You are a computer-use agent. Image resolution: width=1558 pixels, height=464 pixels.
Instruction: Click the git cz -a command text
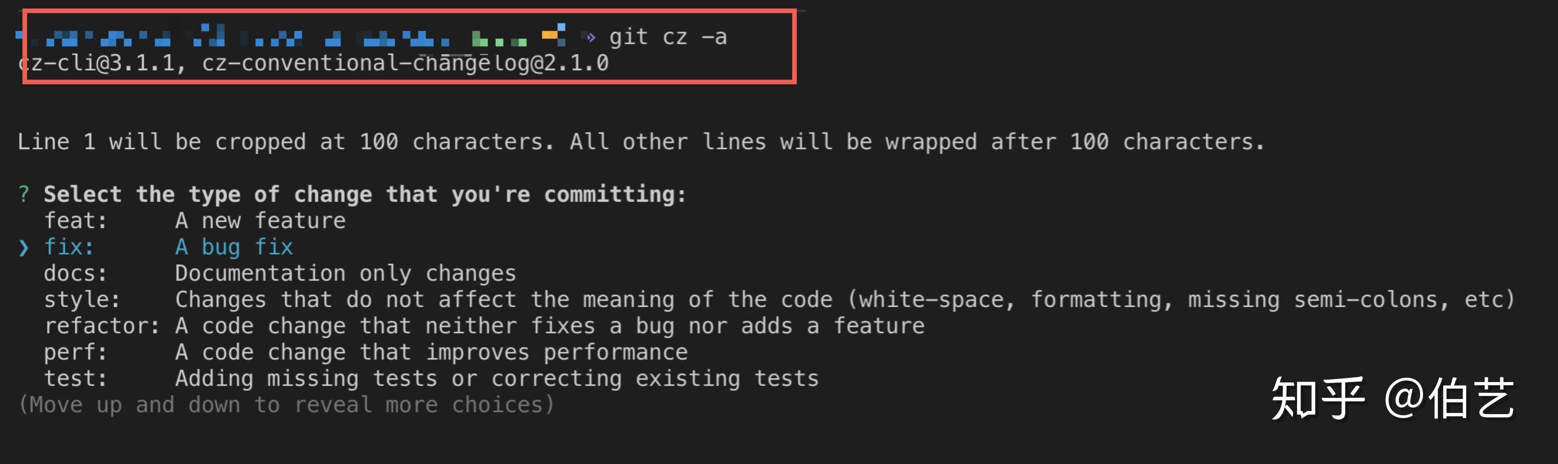point(668,38)
